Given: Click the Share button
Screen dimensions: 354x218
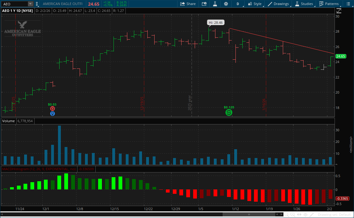Looking at the screenshot, I should (188, 4).
